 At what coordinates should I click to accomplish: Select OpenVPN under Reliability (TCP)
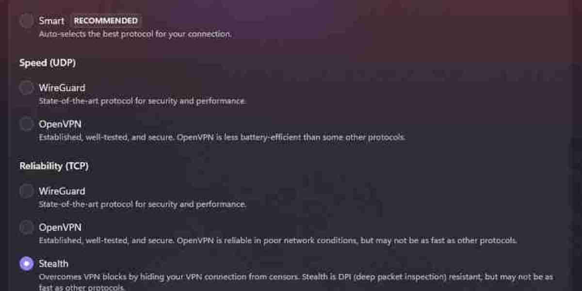[x=27, y=227]
